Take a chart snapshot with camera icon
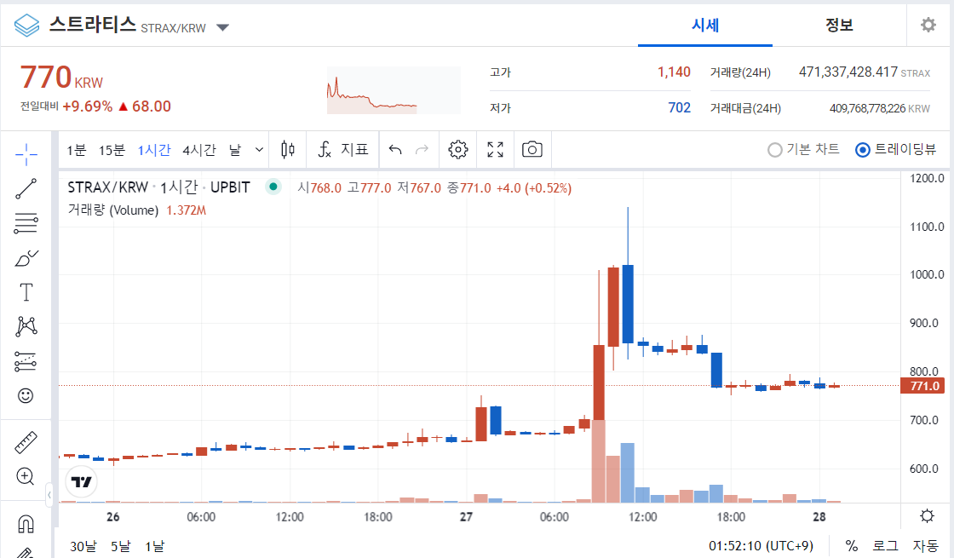 click(532, 149)
